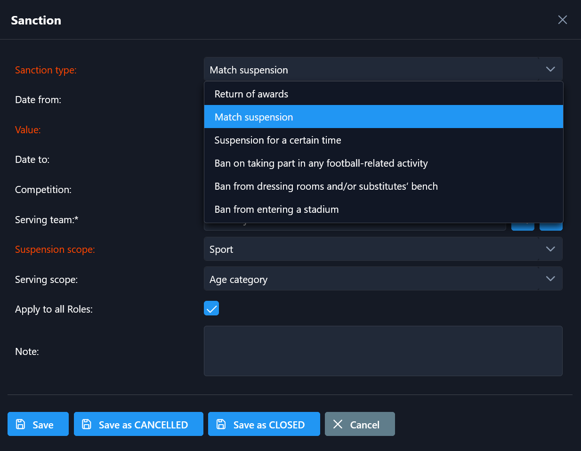Open the Serving scope dropdown showing Age category
The width and height of the screenshot is (581, 451).
click(x=371, y=279)
